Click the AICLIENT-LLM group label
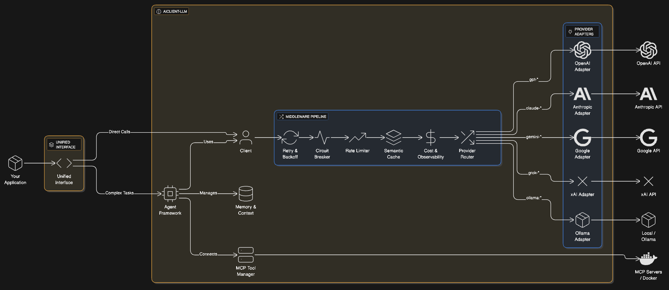This screenshot has height=290, width=669. coord(172,11)
